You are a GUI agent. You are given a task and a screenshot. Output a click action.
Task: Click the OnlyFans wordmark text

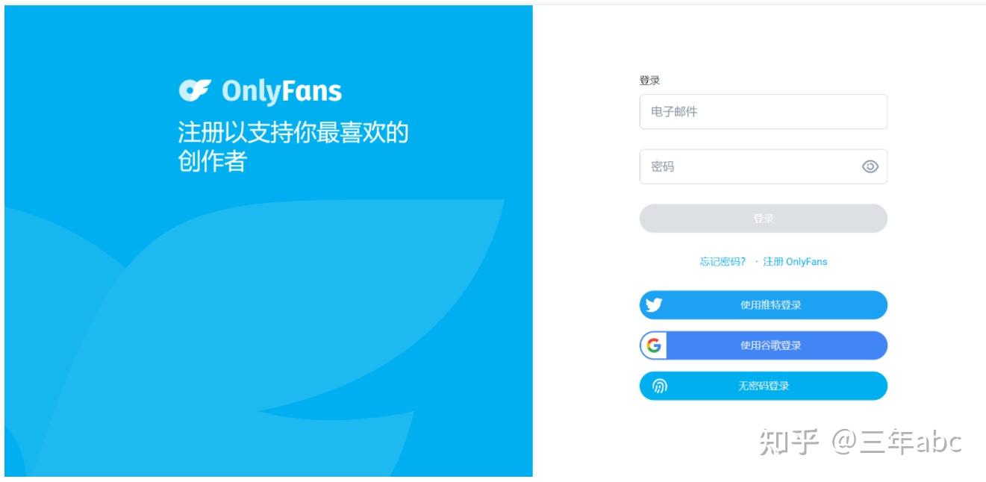click(x=281, y=92)
